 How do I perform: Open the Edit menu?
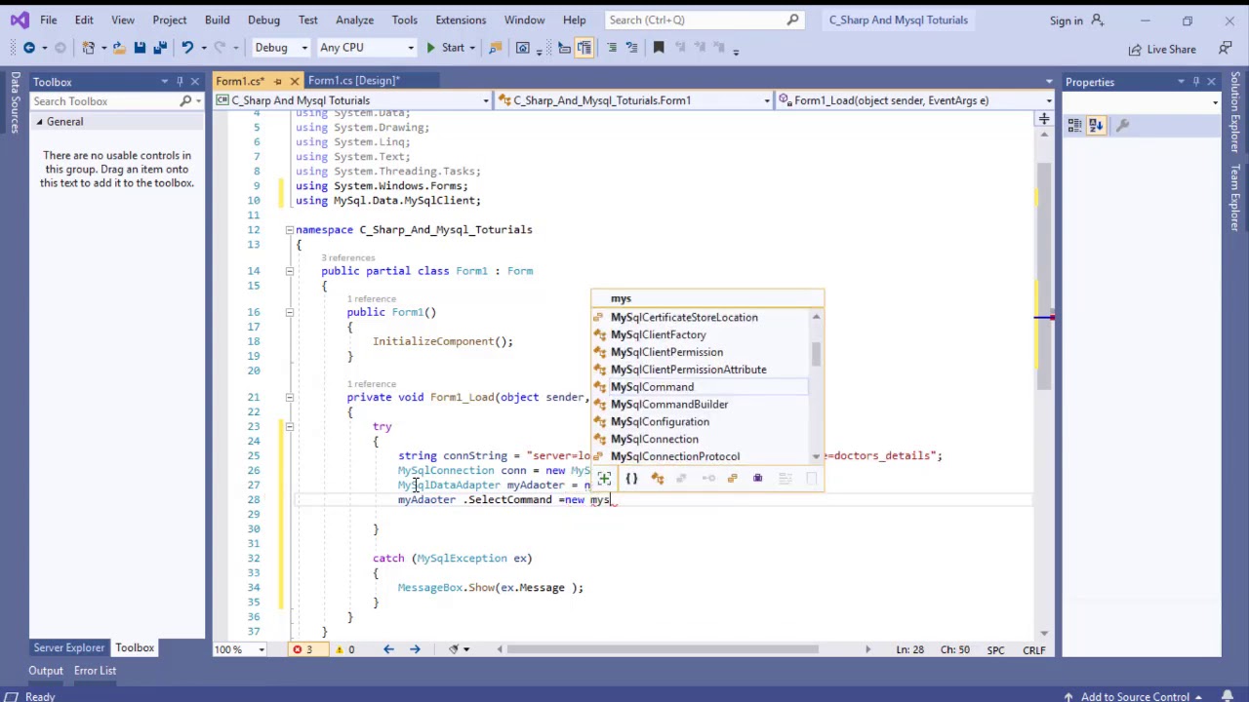84,19
